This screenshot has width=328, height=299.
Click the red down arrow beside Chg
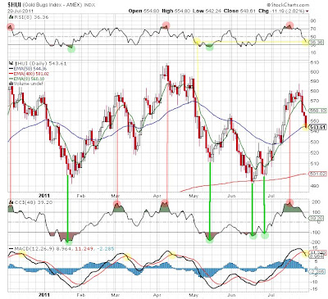307,11
